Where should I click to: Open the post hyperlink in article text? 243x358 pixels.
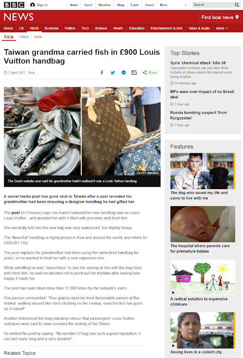(16, 212)
